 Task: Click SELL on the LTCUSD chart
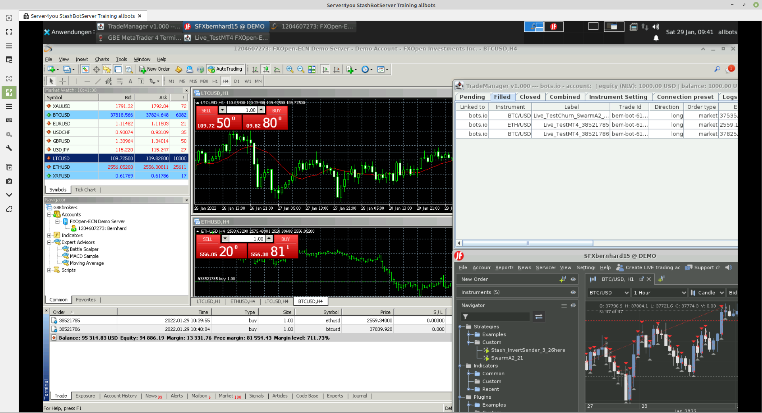206,110
